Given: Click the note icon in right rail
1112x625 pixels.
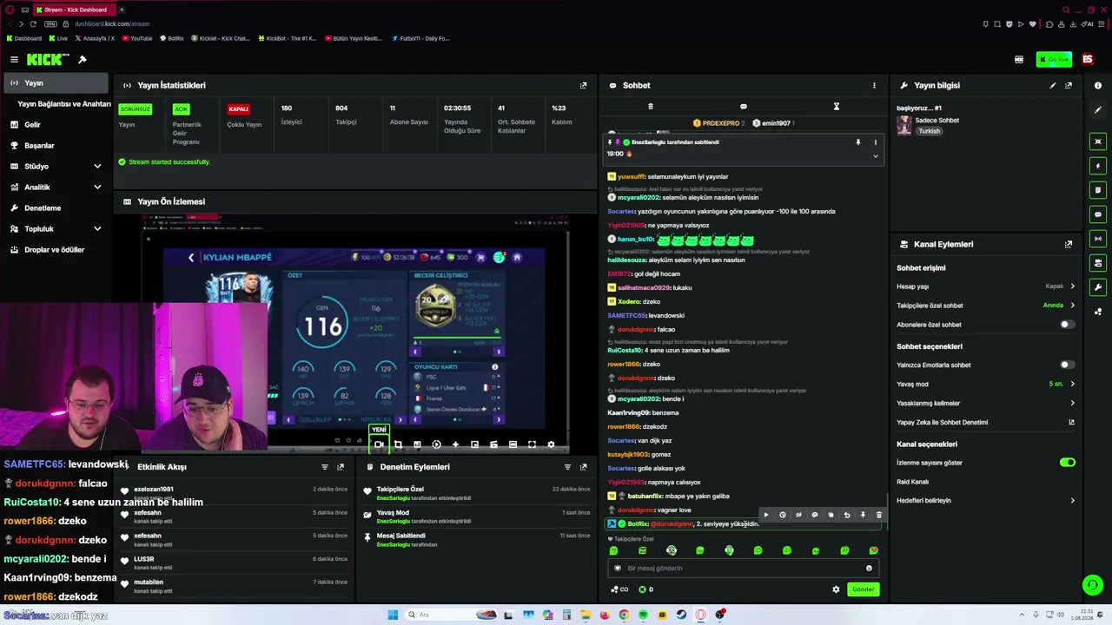Looking at the screenshot, I should point(1098,190).
